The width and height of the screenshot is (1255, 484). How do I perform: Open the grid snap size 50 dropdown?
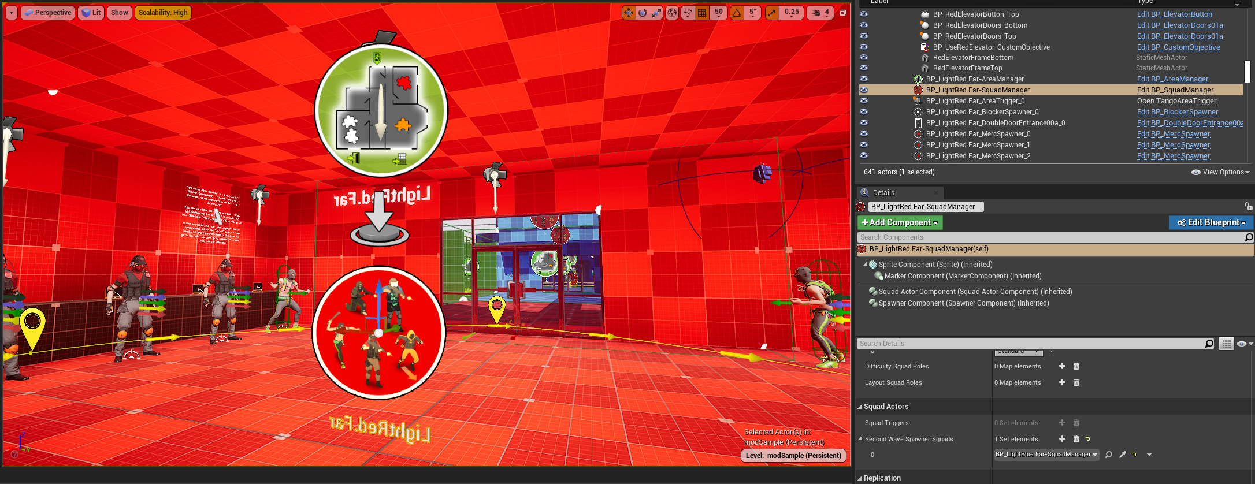point(719,13)
